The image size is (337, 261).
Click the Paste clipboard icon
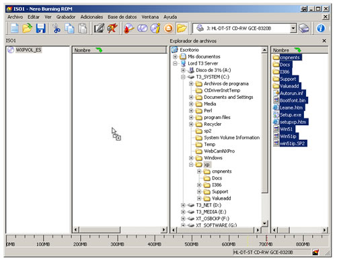83,28
